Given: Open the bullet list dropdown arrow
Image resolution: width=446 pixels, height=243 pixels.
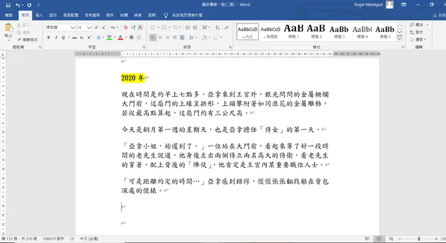Looking at the screenshot, I should click(158, 27).
